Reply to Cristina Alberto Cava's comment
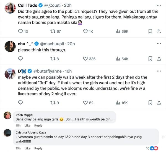The width and height of the screenshot is (166, 152). [x=38, y=148]
